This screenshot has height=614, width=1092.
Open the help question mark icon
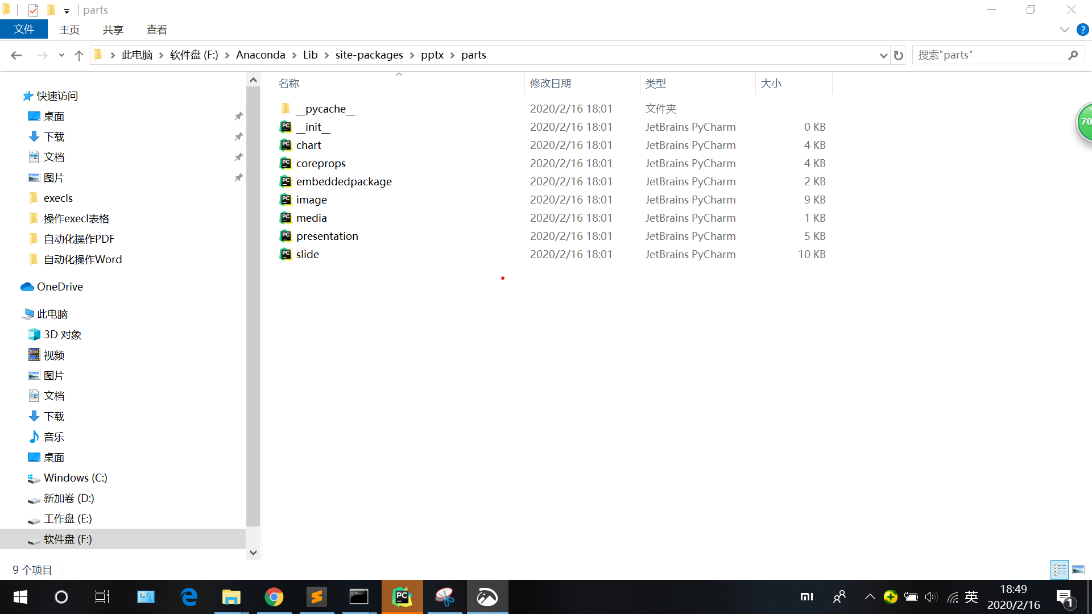click(1082, 30)
